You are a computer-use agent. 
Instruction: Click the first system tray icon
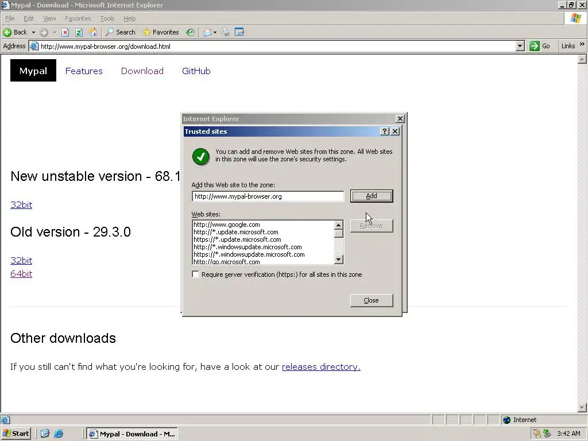click(x=537, y=434)
